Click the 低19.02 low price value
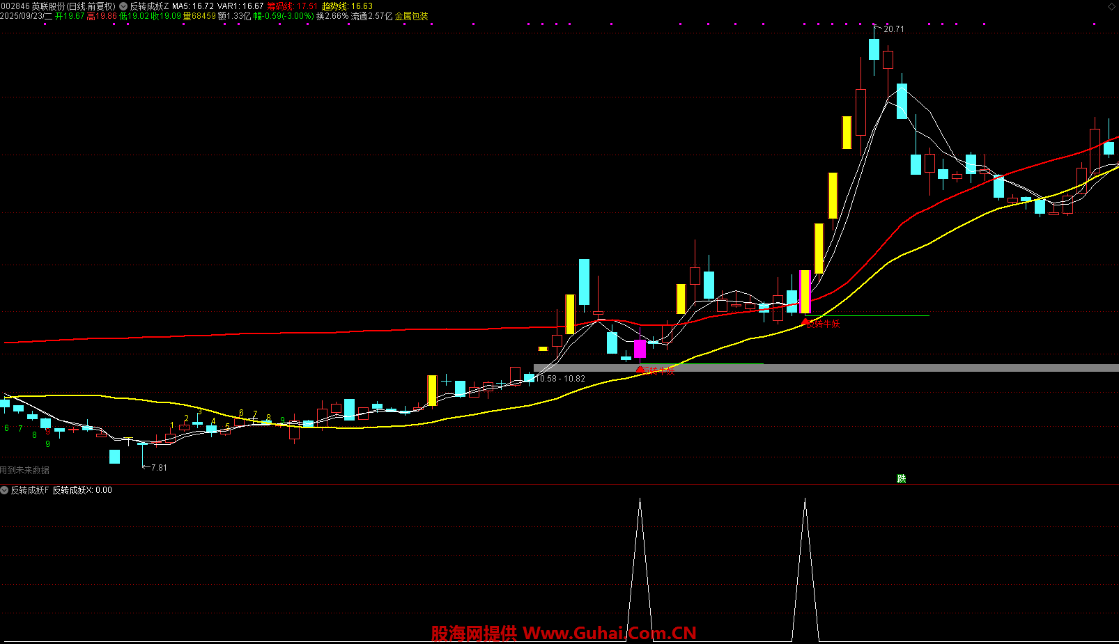Screen dimensions: 1119x644 pos(134,16)
